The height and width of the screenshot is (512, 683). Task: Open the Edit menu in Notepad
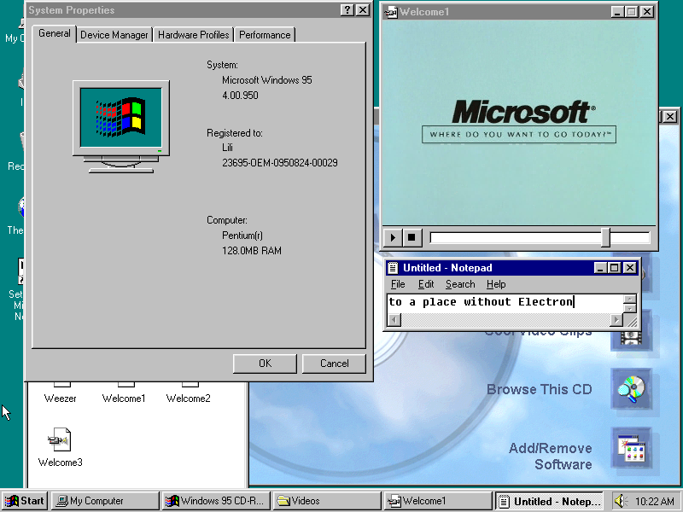(425, 284)
